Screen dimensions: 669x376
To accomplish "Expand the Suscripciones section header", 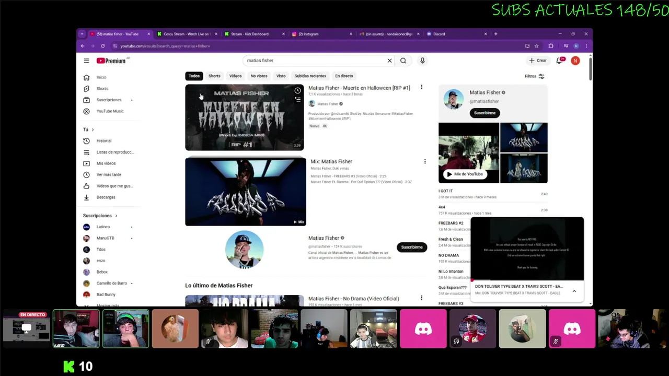I will point(100,216).
